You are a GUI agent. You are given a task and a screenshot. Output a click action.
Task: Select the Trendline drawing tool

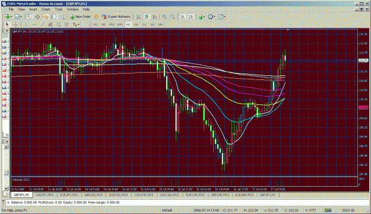click(42, 24)
